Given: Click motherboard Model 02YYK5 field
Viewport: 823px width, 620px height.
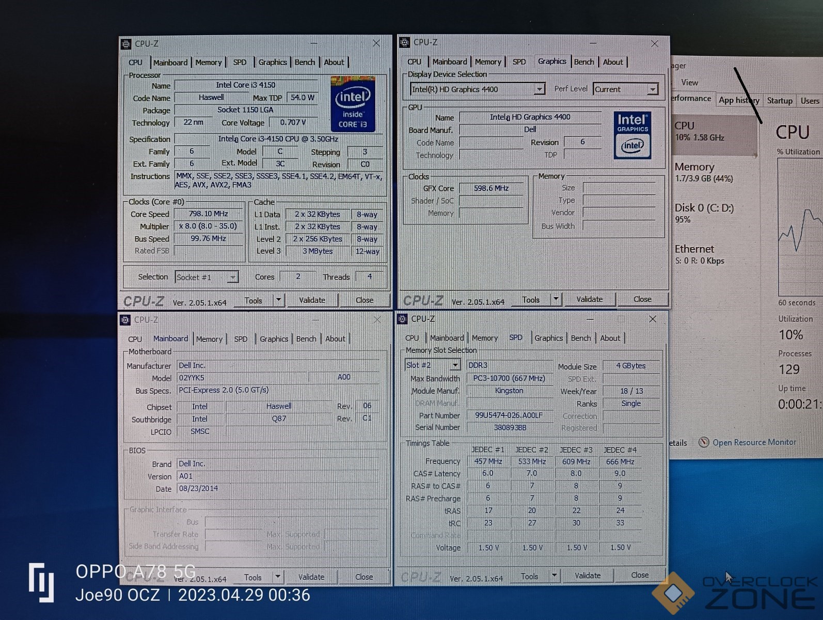Looking at the screenshot, I should point(242,378).
